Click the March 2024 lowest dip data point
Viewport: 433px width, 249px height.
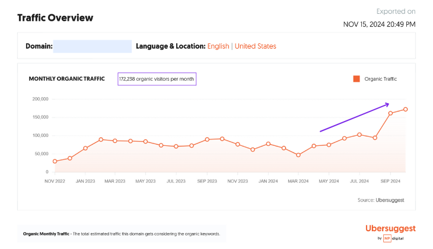pyautogui.click(x=298, y=155)
